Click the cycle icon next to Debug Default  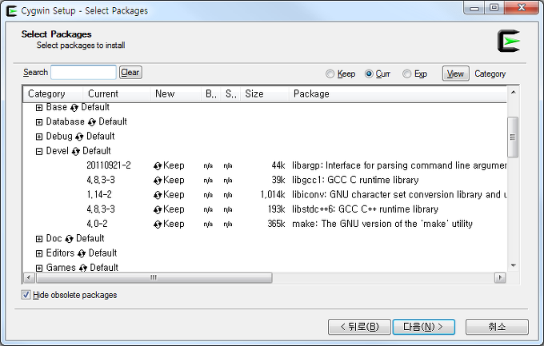79,137
